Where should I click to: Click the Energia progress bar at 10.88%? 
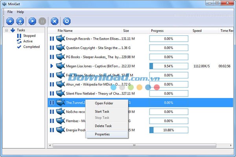click(x=168, y=130)
